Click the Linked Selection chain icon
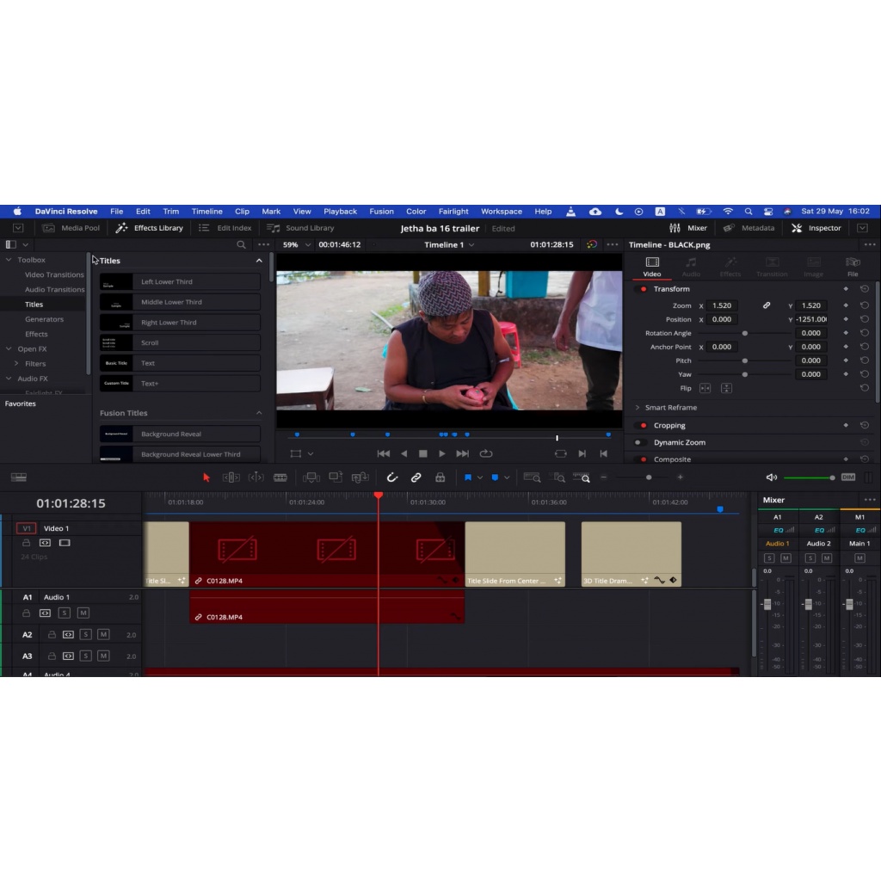 [416, 477]
